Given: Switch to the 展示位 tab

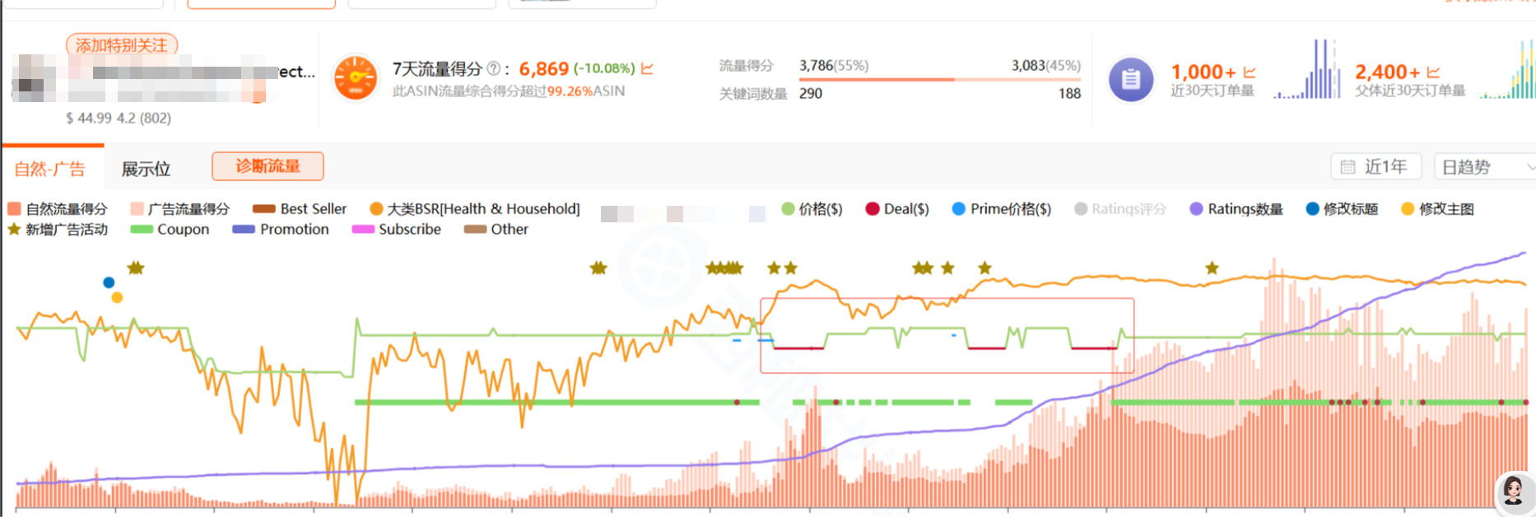Looking at the screenshot, I should [x=146, y=169].
